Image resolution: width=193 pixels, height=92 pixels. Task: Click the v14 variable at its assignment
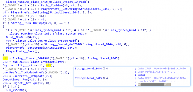point(5,83)
